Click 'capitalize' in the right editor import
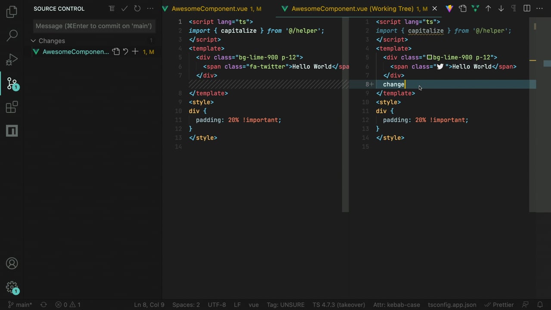The height and width of the screenshot is (310, 551). point(426,31)
